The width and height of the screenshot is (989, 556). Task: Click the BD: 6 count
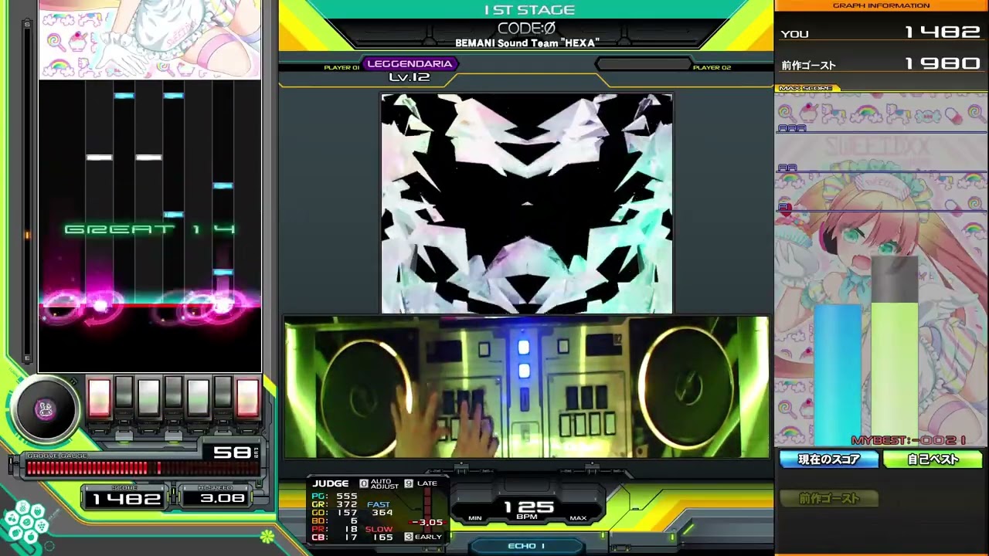335,521
